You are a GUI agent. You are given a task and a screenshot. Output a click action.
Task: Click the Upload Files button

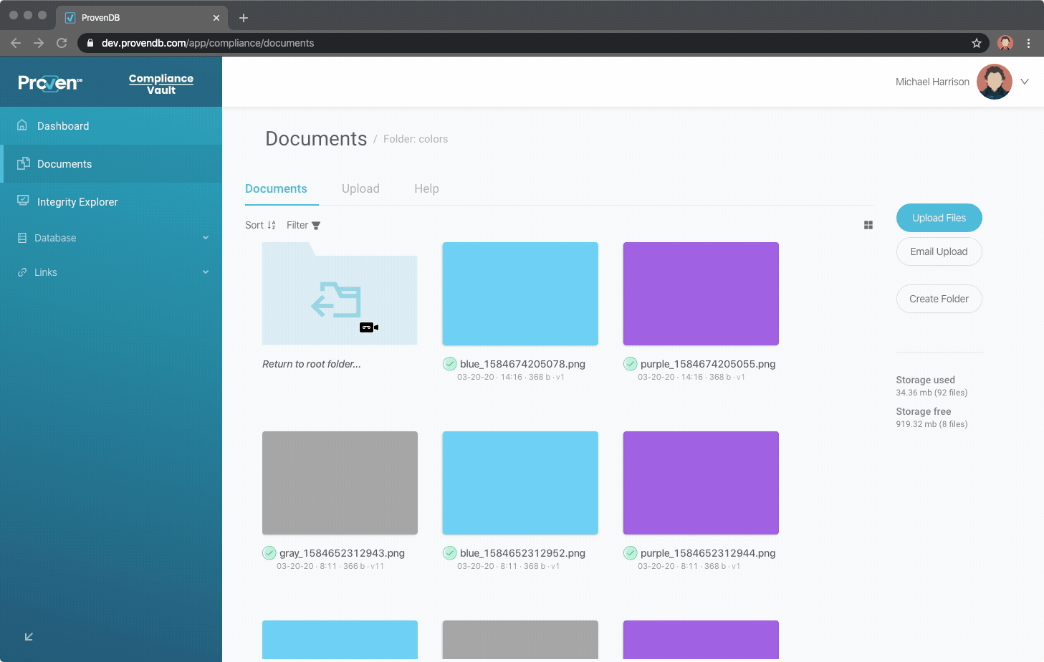[x=939, y=218]
